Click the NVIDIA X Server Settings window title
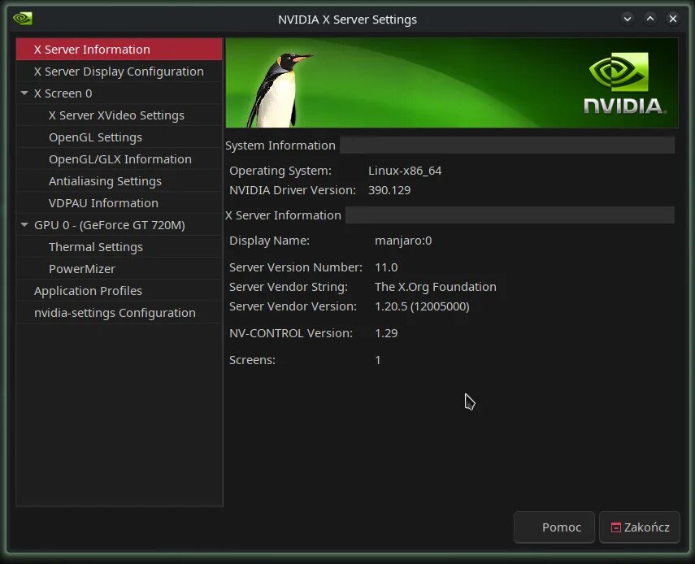Image resolution: width=695 pixels, height=564 pixels. point(347,20)
